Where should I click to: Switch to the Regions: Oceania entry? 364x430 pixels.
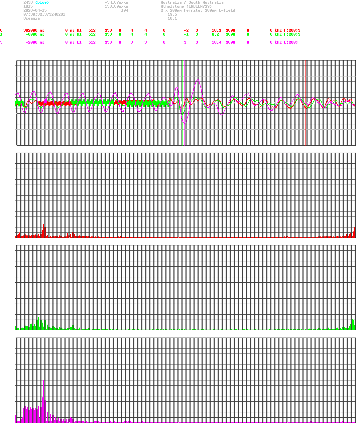(x=31, y=18)
